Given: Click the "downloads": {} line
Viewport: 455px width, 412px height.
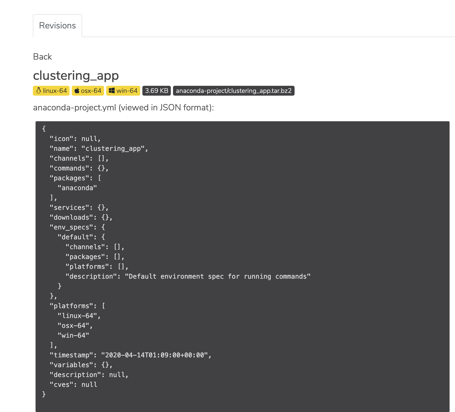Looking at the screenshot, I should 81,217.
